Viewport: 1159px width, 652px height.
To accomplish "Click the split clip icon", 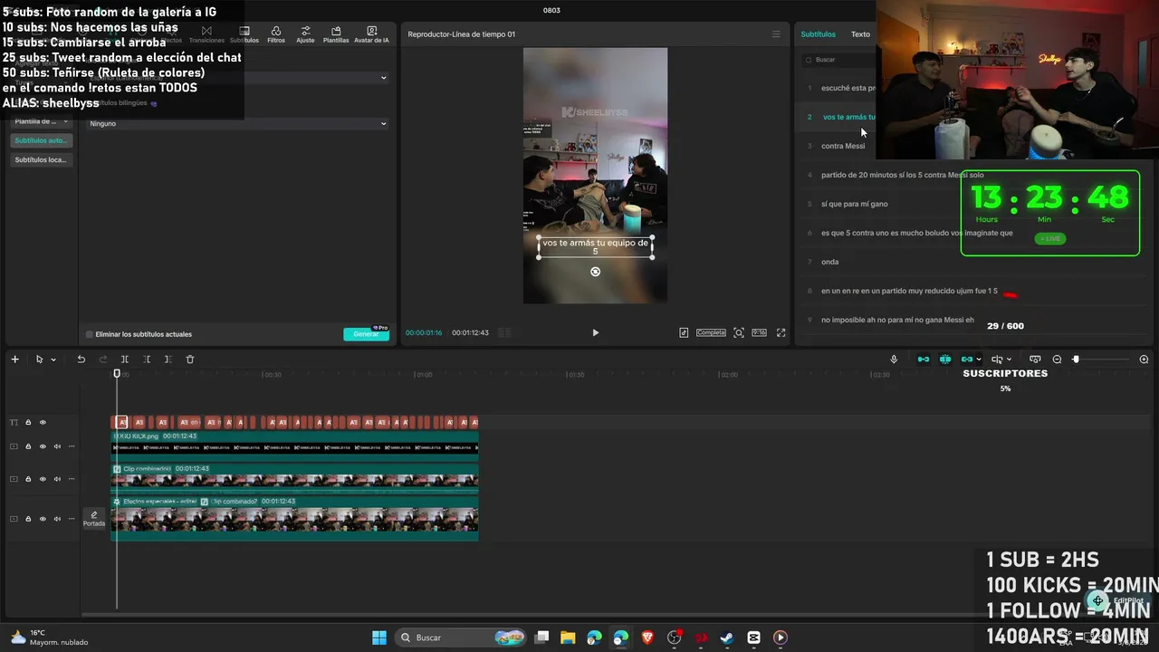I will [x=124, y=360].
